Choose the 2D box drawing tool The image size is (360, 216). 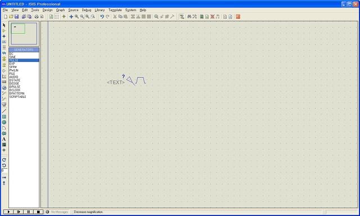tap(4, 117)
